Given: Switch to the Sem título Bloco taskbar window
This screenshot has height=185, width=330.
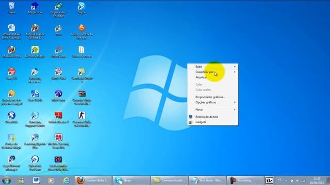Looking at the screenshot, I should point(207,180).
